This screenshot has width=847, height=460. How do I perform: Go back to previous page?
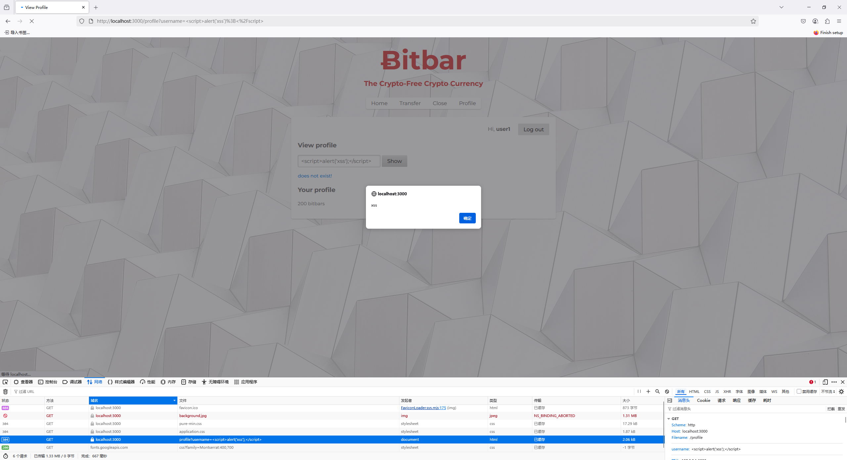pos(8,21)
